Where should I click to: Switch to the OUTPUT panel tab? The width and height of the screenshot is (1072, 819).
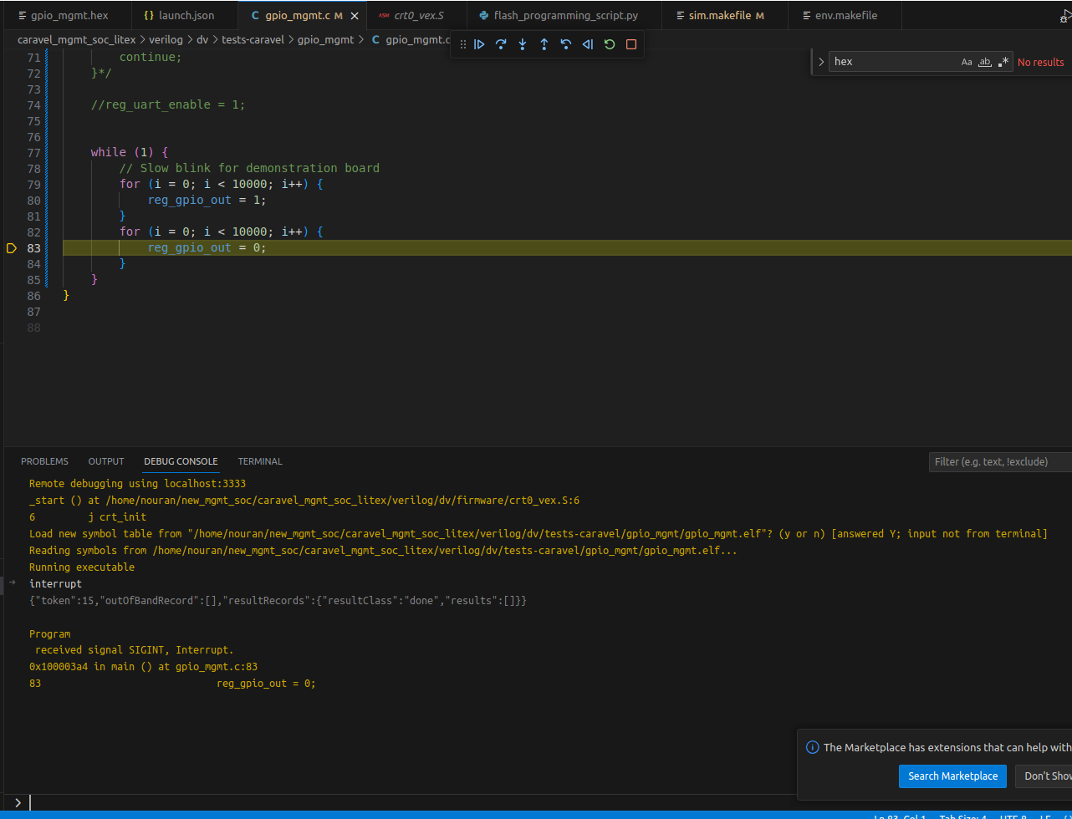point(106,461)
